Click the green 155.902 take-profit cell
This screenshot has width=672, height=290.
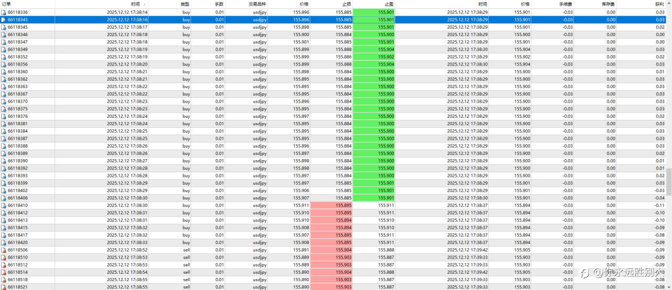click(x=374, y=57)
